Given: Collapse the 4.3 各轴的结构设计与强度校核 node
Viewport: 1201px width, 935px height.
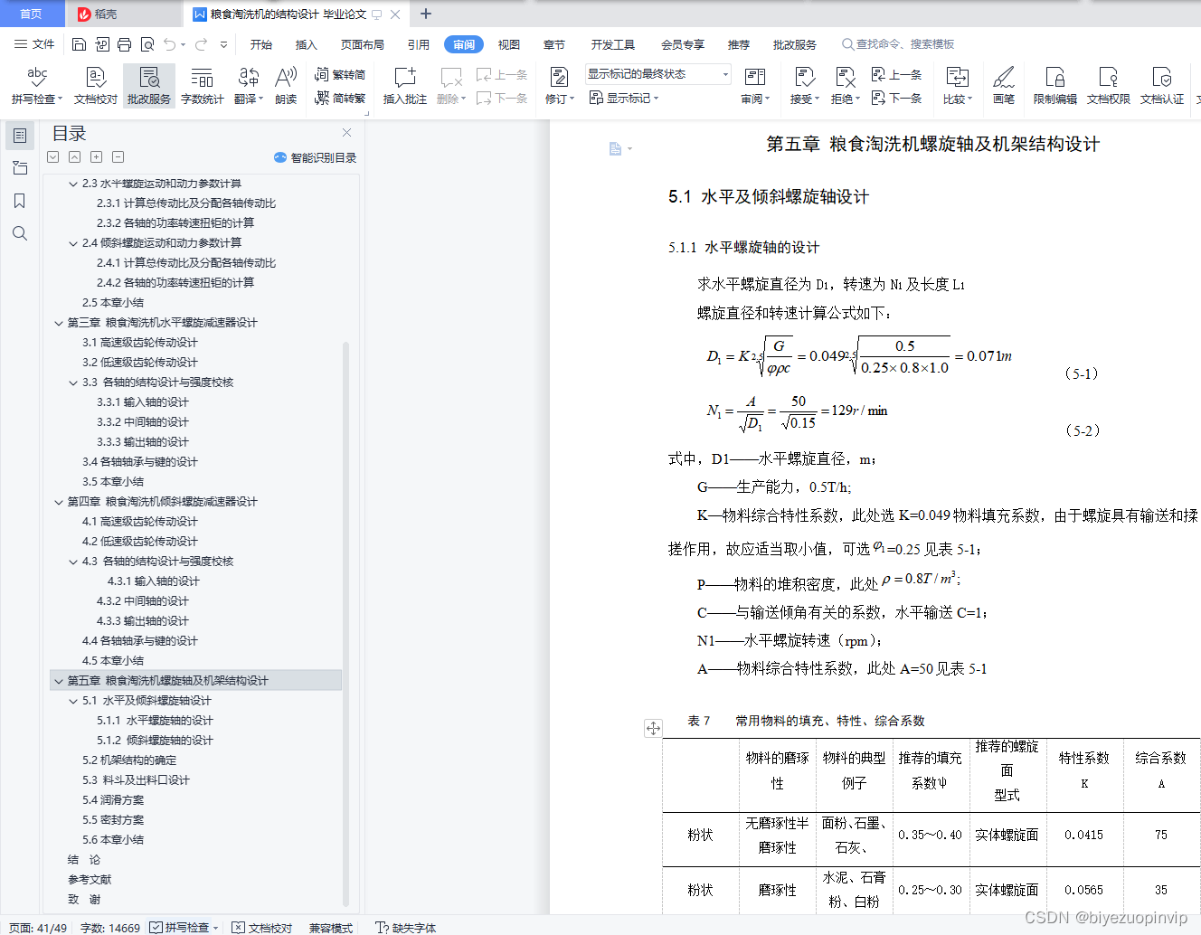Looking at the screenshot, I should pyautogui.click(x=73, y=562).
